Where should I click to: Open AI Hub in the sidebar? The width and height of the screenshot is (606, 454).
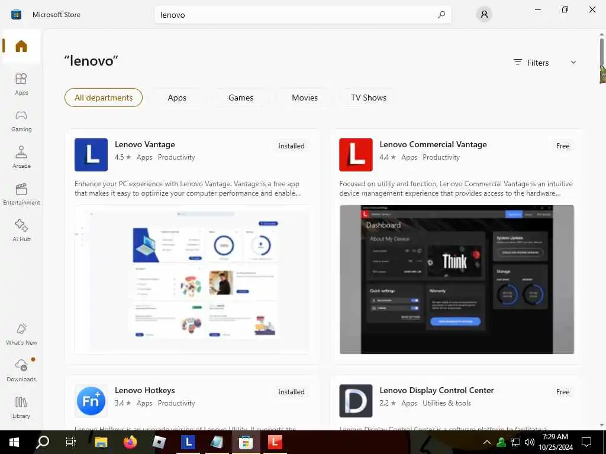pos(21,231)
